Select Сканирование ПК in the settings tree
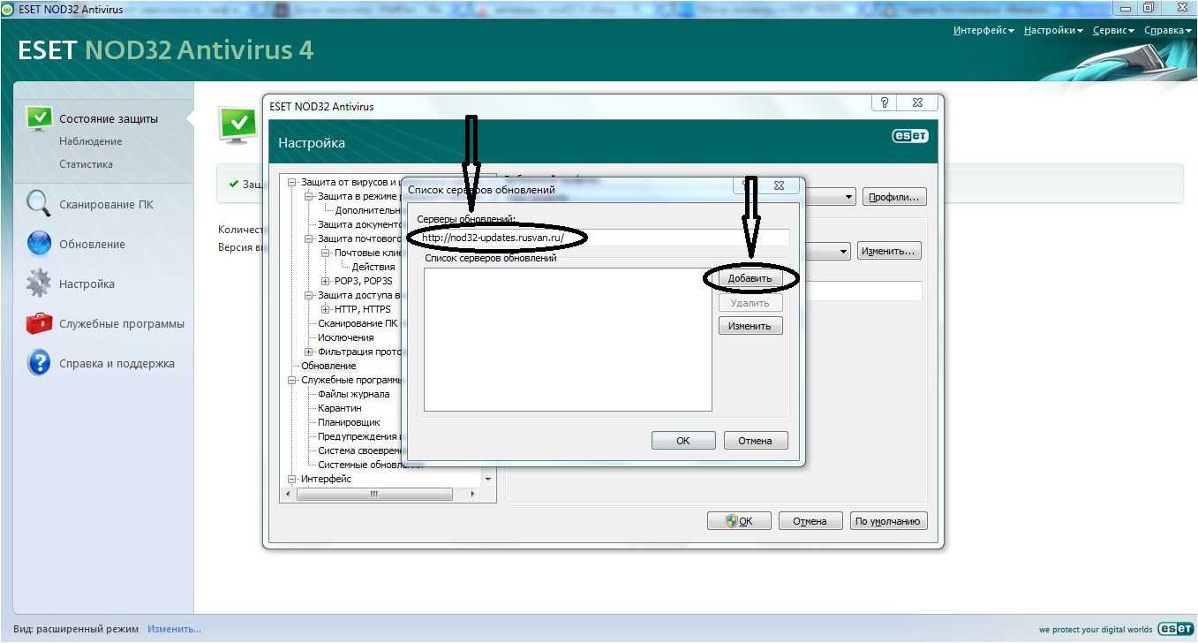The width and height of the screenshot is (1198, 643). pyautogui.click(x=357, y=323)
